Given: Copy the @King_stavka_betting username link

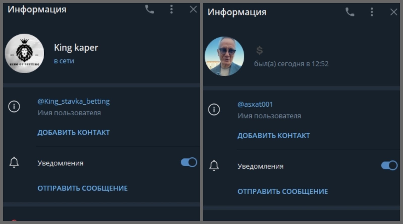Looking at the screenshot, I should click(74, 101).
